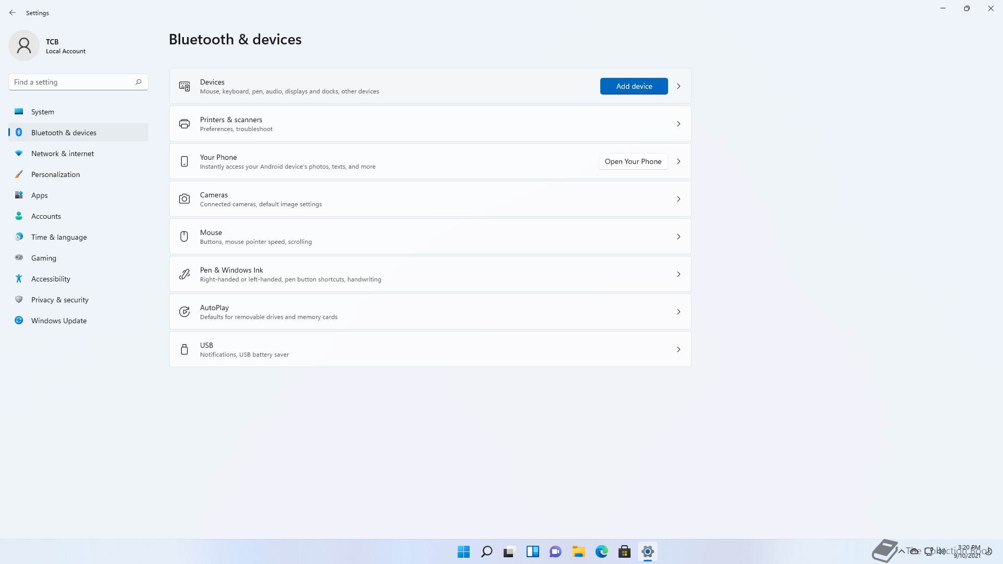This screenshot has height=564, width=1003.
Task: Click the Settings gear on taskbar
Action: tap(647, 551)
